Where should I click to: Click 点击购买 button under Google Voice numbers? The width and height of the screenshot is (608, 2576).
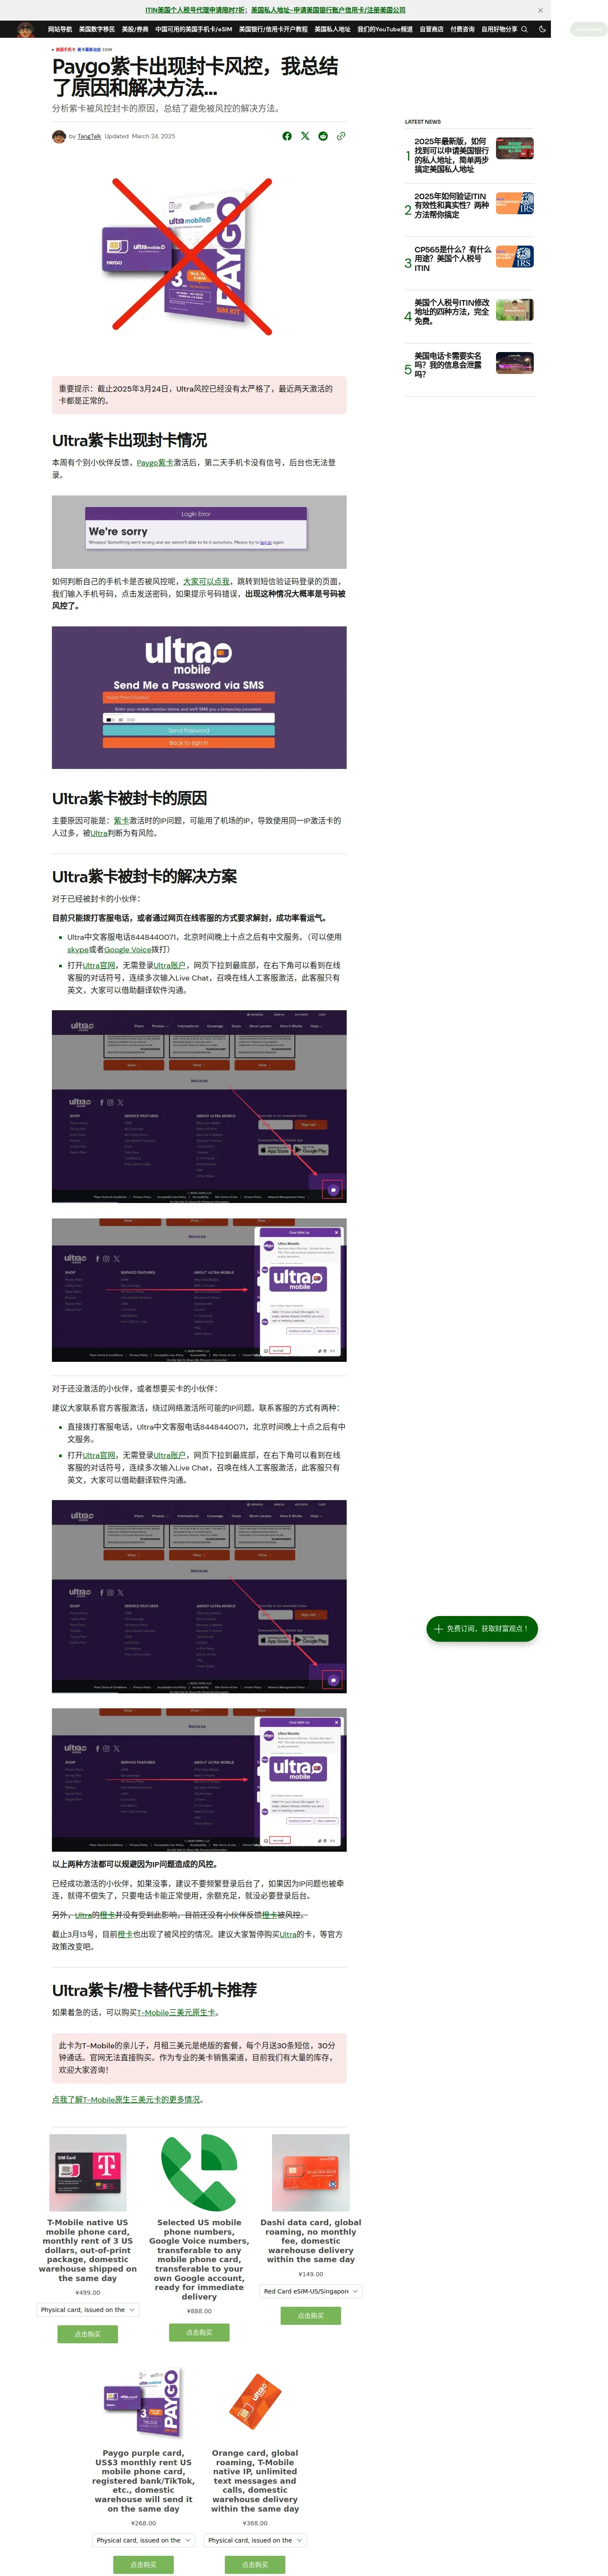(x=199, y=2332)
